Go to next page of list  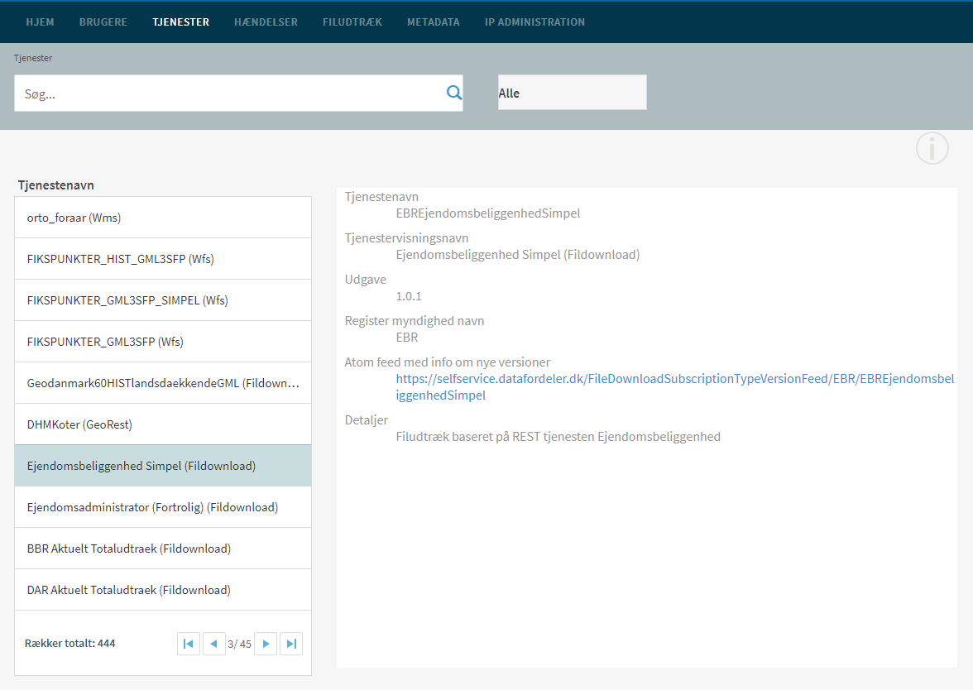(x=265, y=644)
